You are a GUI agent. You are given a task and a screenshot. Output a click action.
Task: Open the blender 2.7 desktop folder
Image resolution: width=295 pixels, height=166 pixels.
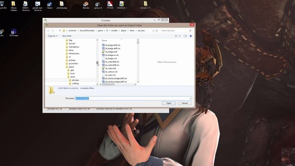[146, 5]
